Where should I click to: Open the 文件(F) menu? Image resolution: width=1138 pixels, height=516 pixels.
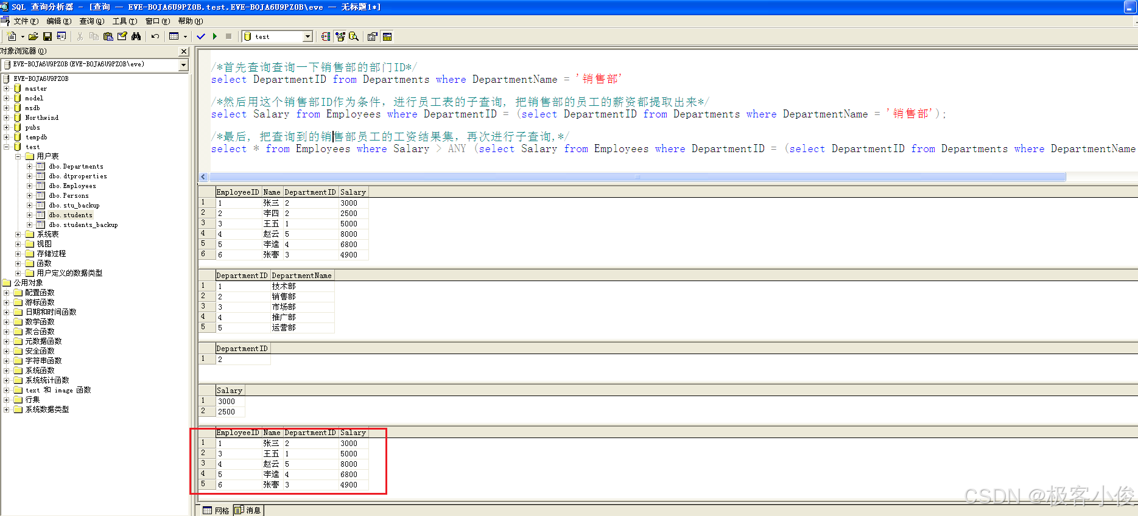click(26, 21)
